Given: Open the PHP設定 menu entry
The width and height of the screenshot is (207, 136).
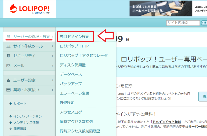Looking at the screenshot, I should 67,102.
